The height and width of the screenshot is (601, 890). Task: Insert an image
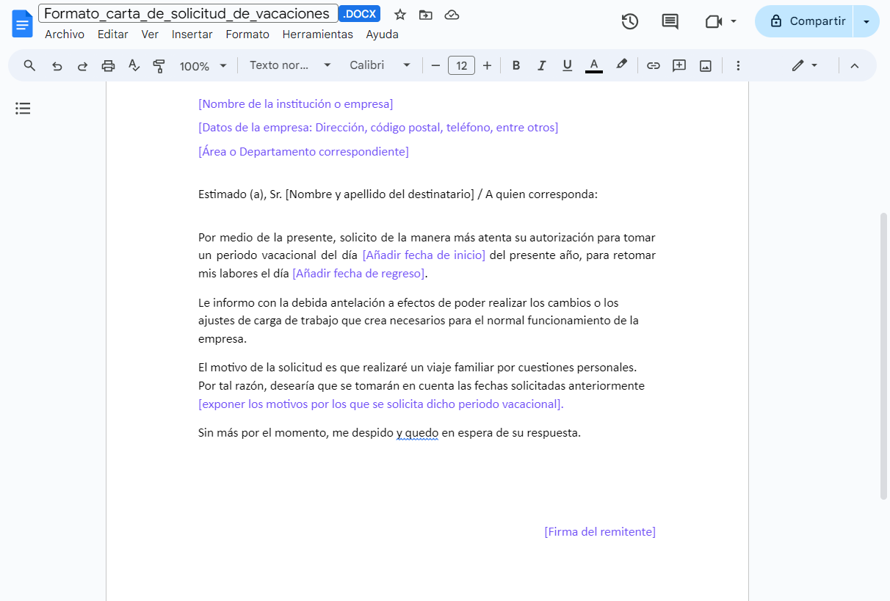coord(705,65)
